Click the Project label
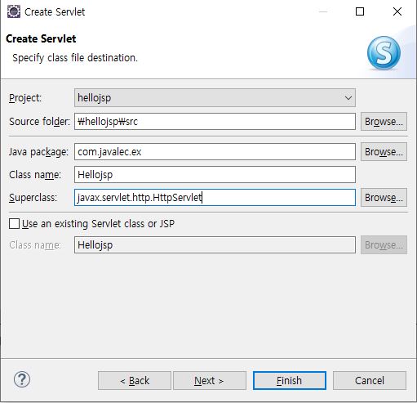417x403 pixels. click(x=25, y=98)
